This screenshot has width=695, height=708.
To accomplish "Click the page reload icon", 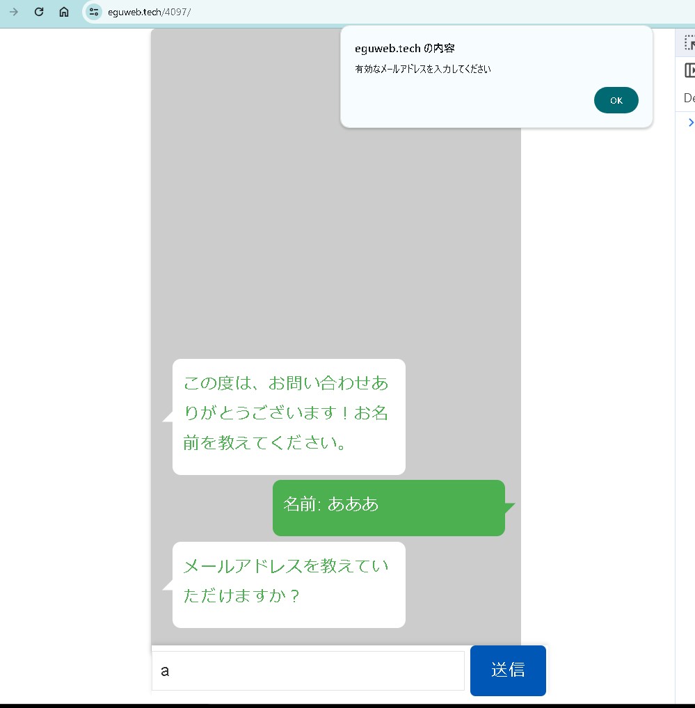I will (x=39, y=12).
